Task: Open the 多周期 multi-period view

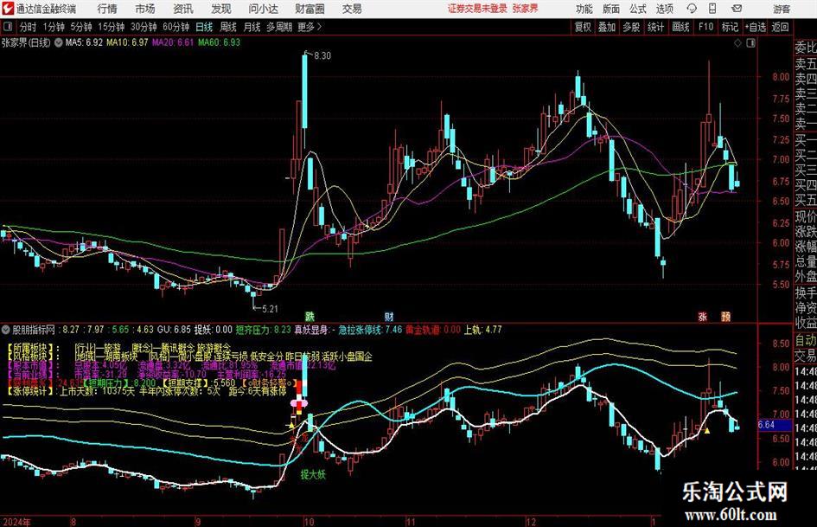Action: (279, 27)
